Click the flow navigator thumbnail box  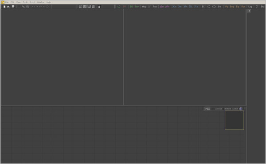(x=235, y=120)
